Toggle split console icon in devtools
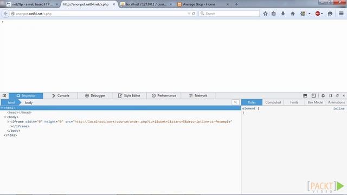This screenshot has height=195, width=347. [305, 95]
